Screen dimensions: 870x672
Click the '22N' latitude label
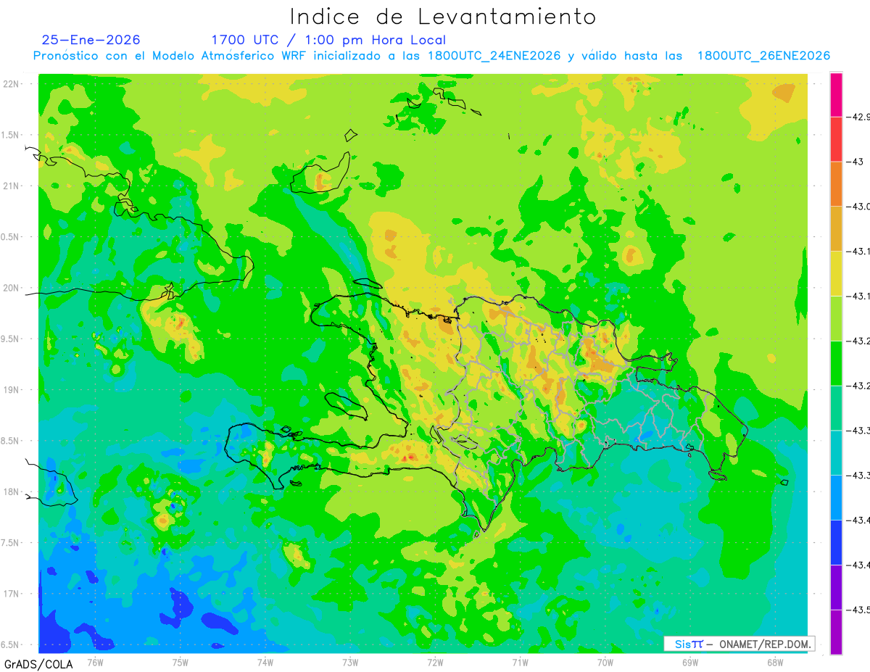12,84
